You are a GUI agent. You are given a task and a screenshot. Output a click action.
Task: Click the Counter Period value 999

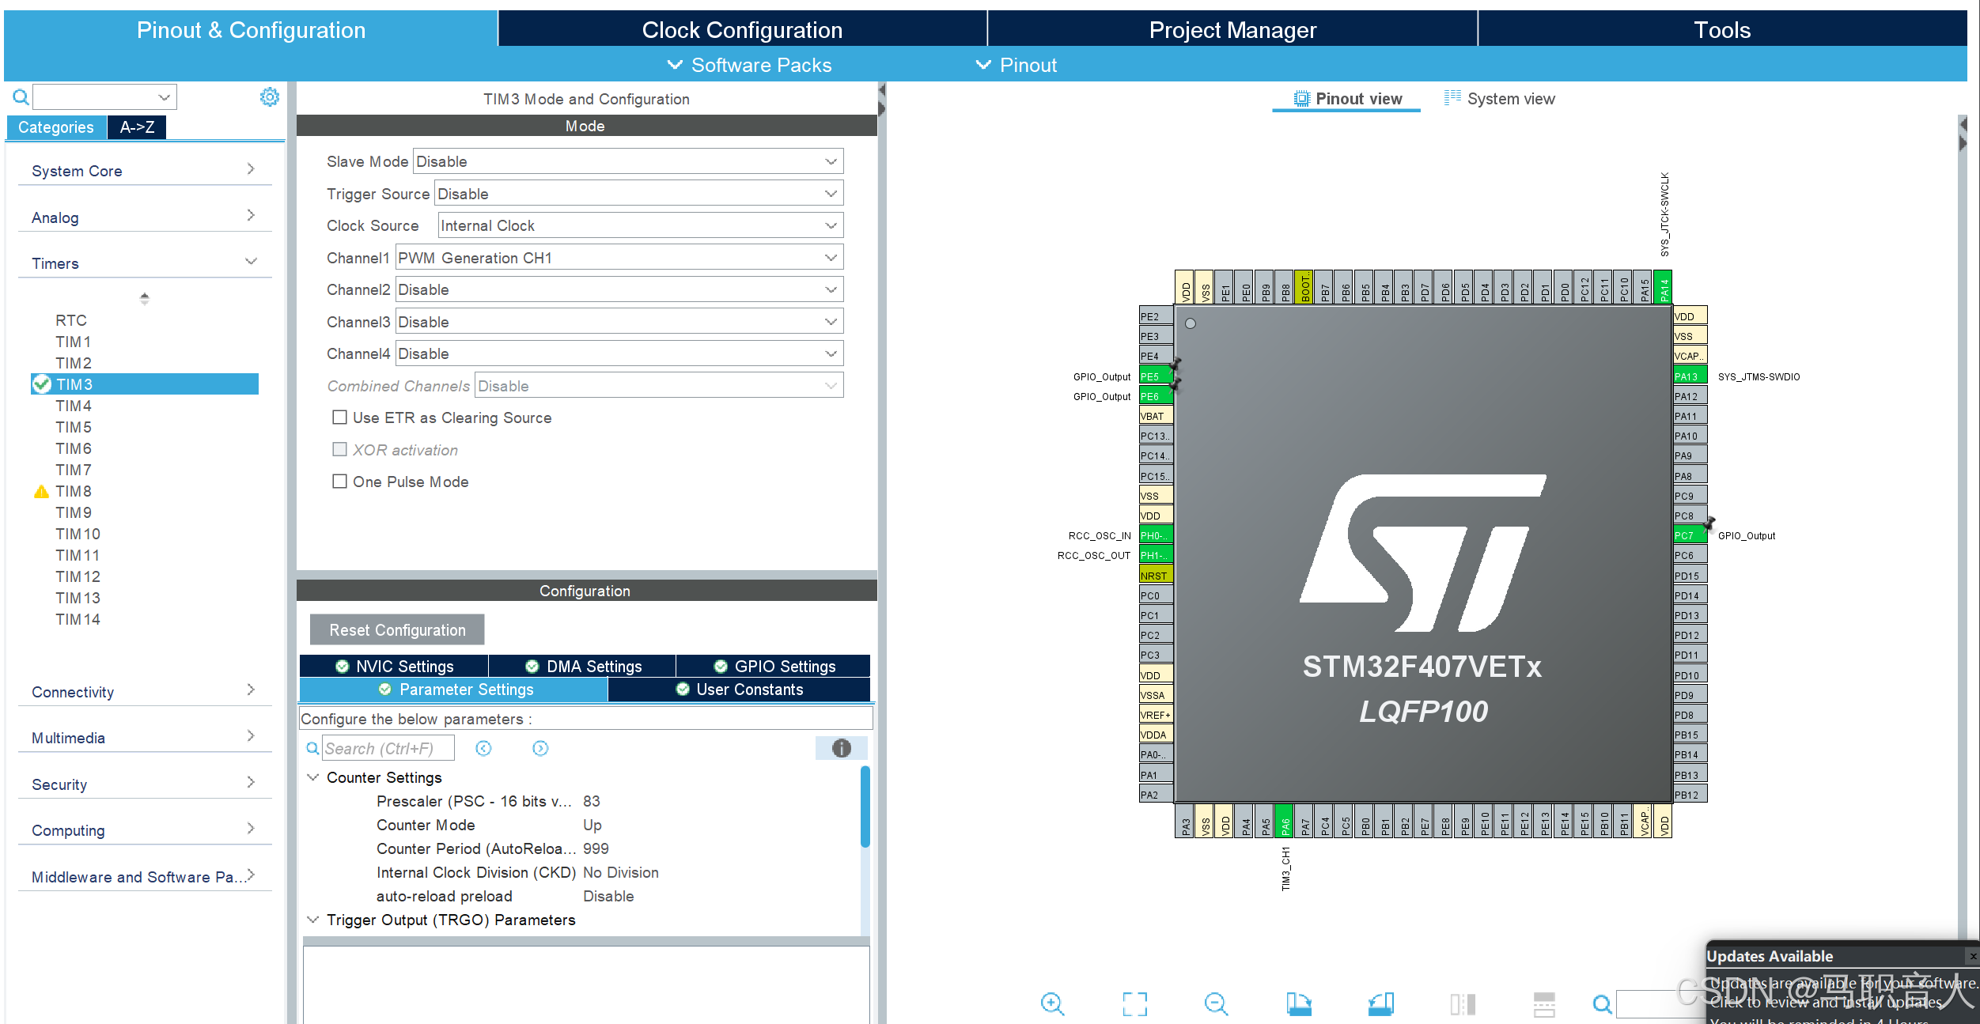pos(596,848)
